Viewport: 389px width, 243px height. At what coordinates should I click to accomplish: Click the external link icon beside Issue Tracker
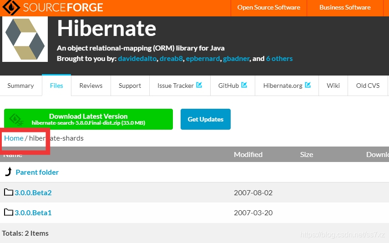(199, 85)
